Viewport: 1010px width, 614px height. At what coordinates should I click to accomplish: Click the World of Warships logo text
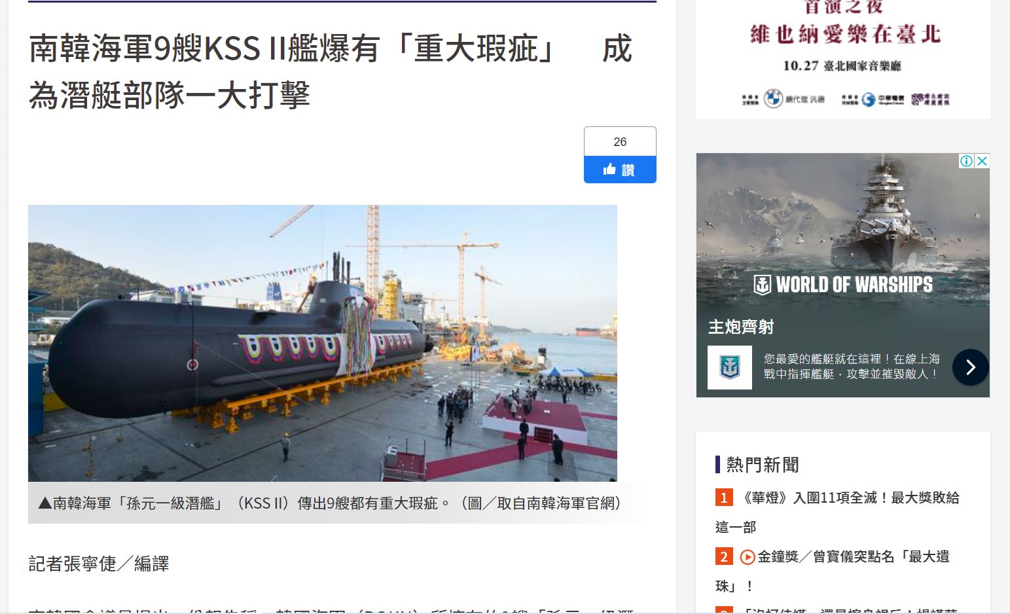[844, 285]
